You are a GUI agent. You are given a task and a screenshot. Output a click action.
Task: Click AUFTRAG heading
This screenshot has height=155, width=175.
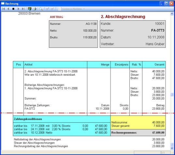(56, 17)
